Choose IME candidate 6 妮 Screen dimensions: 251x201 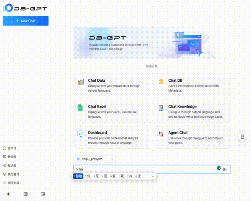121,176
